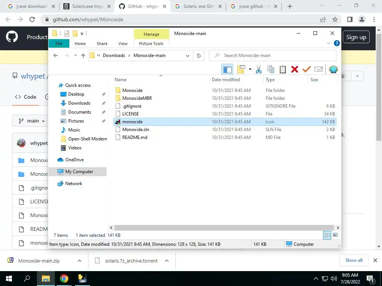382x286 pixels.
Task: Select the README.md file
Action: 135,137
